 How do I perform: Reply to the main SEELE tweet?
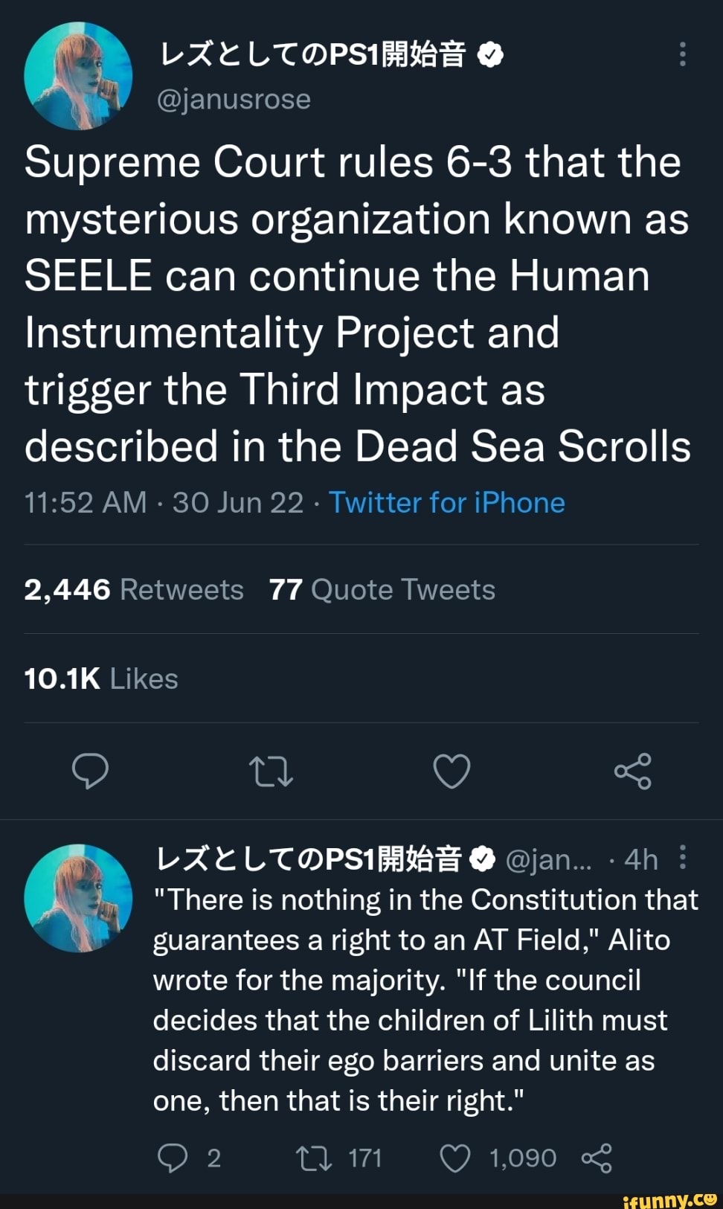(x=90, y=771)
